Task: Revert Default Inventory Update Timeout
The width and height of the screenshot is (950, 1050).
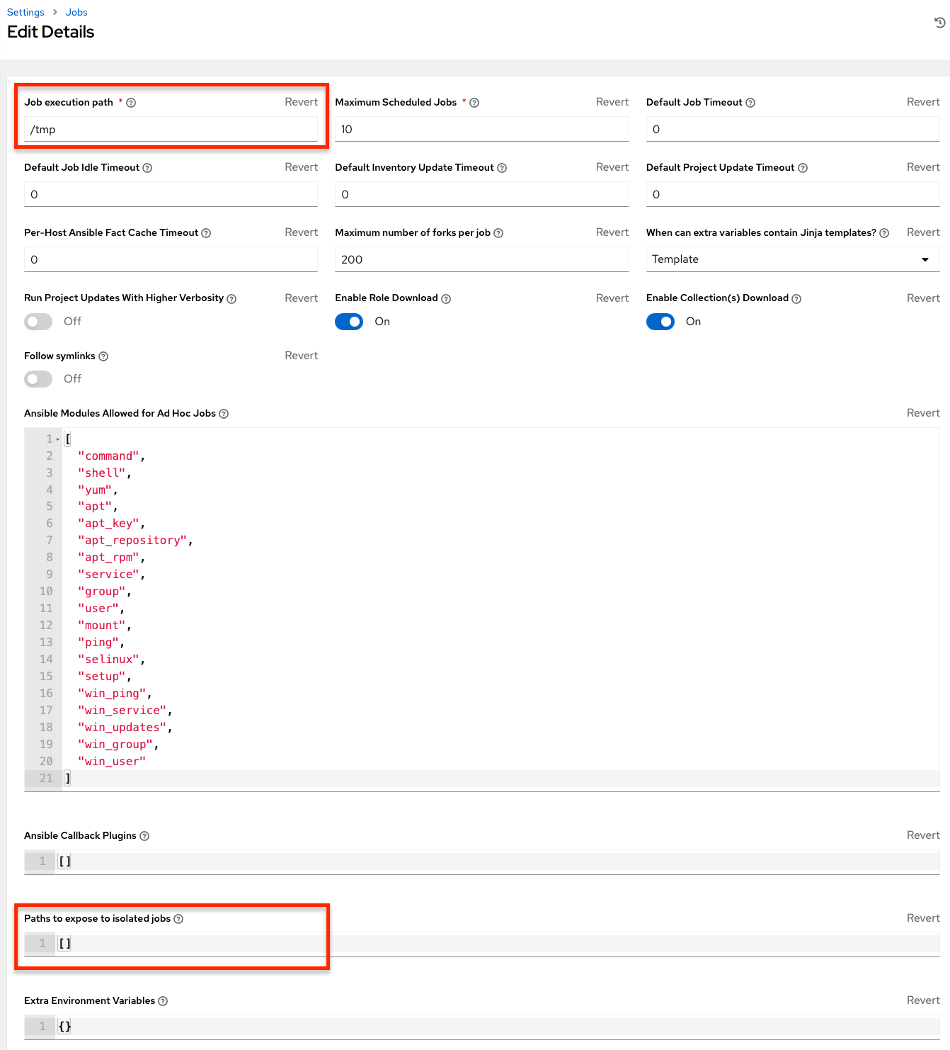Action: click(x=612, y=167)
